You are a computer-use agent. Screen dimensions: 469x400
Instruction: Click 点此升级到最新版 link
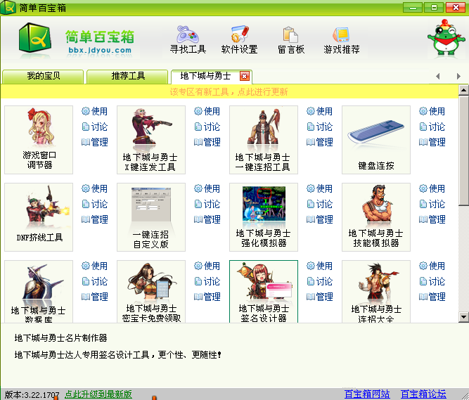(x=98, y=394)
